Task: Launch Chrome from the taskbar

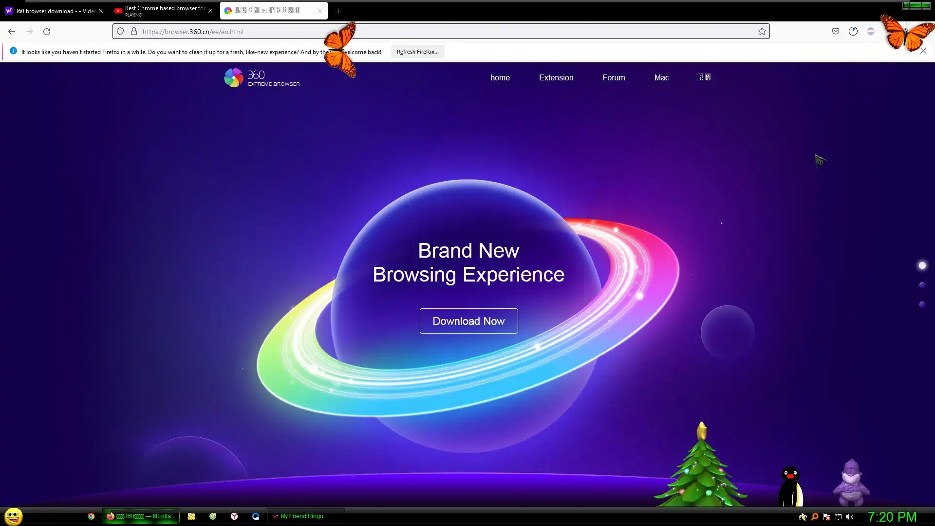Action: pos(91,516)
